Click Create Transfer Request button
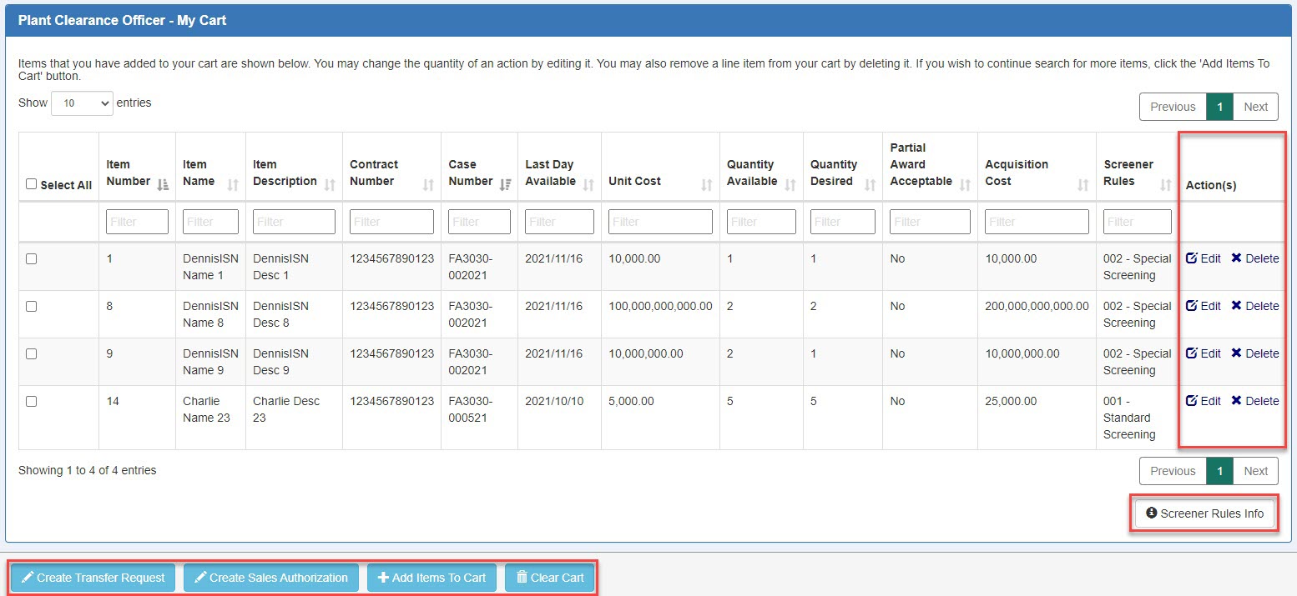Viewport: 1297px width, 596px height. coord(93,578)
